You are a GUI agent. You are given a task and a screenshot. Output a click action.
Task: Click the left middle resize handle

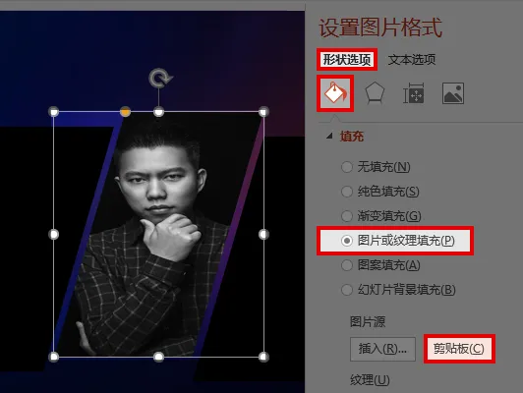(x=54, y=235)
